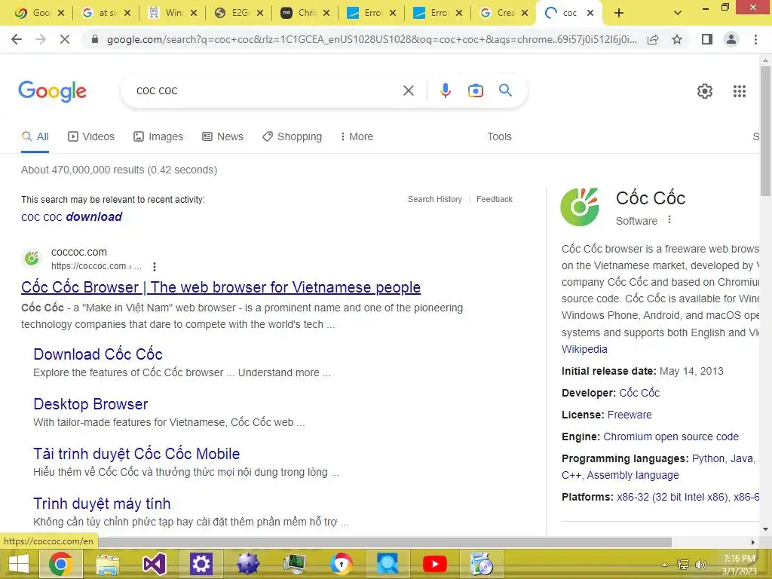Open Python programming language link
The height and width of the screenshot is (579, 772).
[x=709, y=458]
